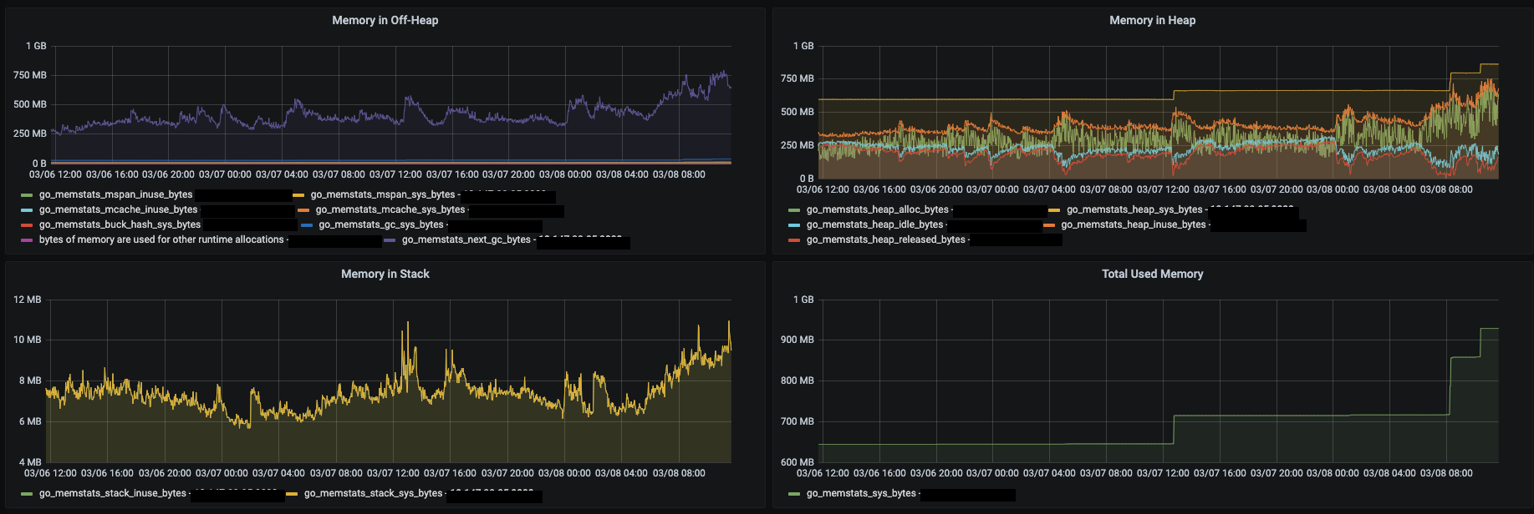Click red color swatch for buck_hash_sys_bytes
The image size is (1534, 514).
[x=27, y=225]
